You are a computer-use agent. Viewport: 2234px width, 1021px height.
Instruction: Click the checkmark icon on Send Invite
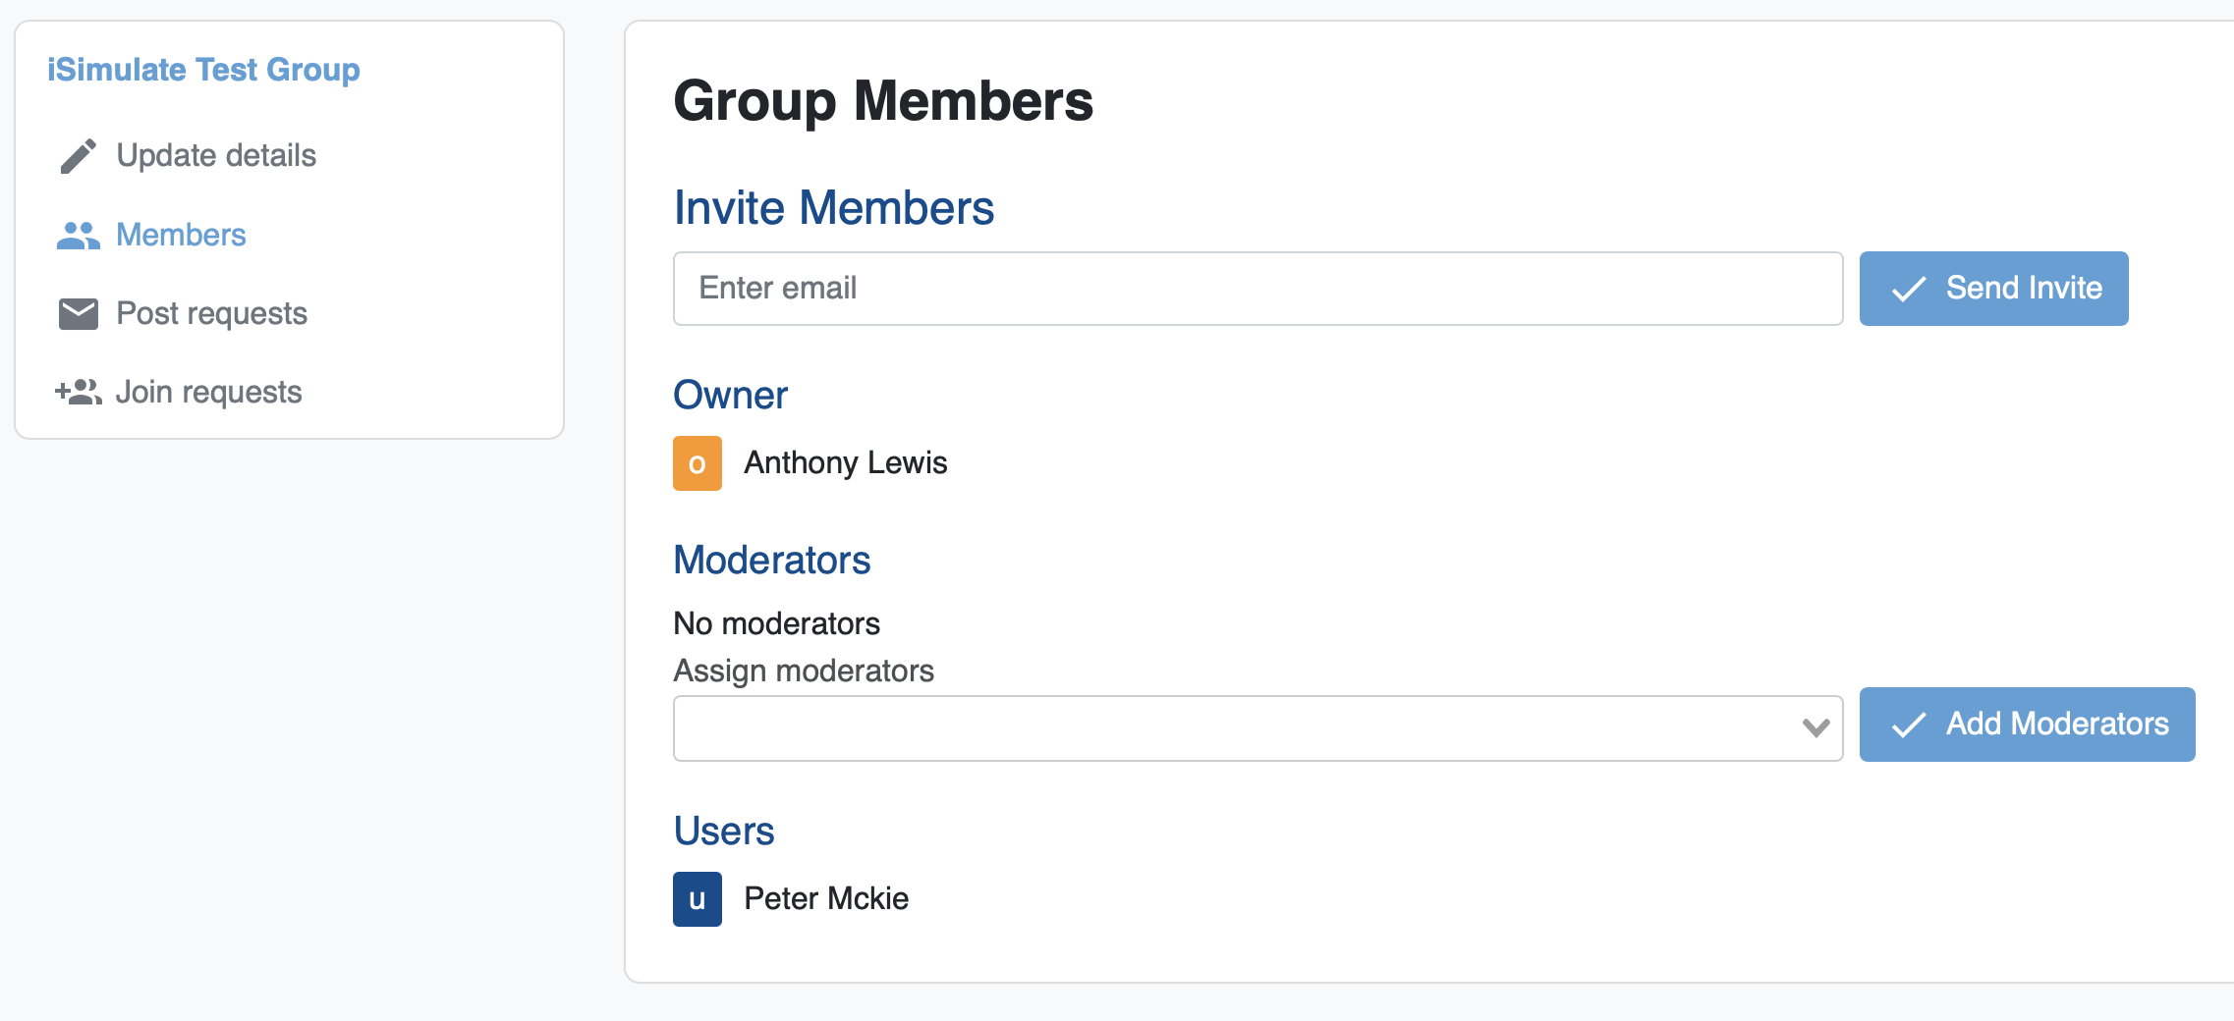click(x=1910, y=288)
